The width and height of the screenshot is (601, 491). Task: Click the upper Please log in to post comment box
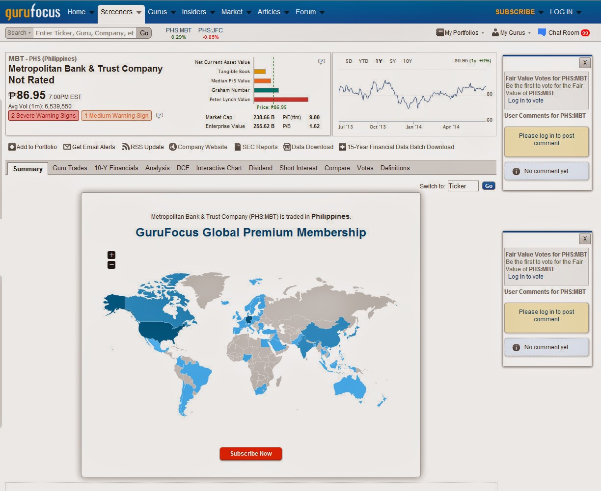point(546,142)
